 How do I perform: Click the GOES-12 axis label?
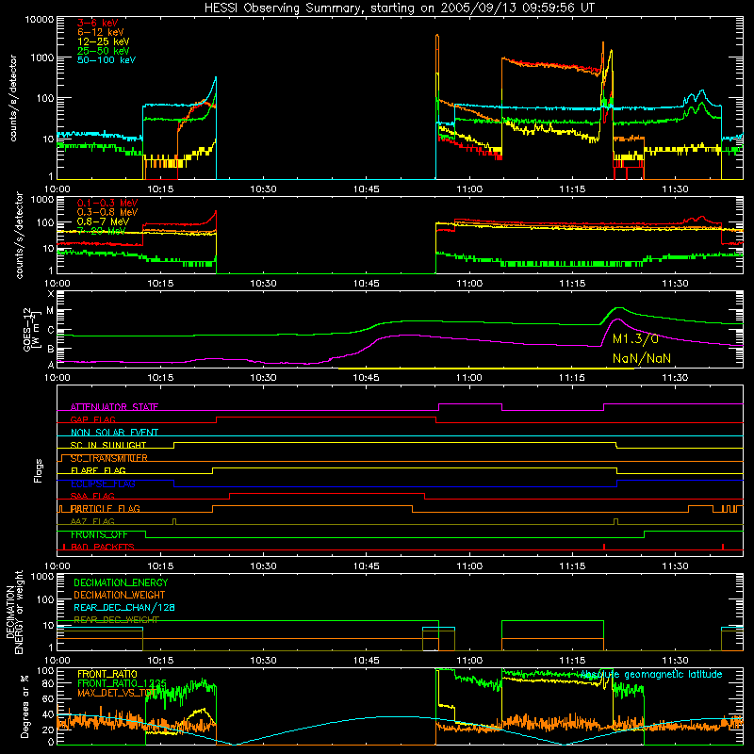pyautogui.click(x=32, y=329)
